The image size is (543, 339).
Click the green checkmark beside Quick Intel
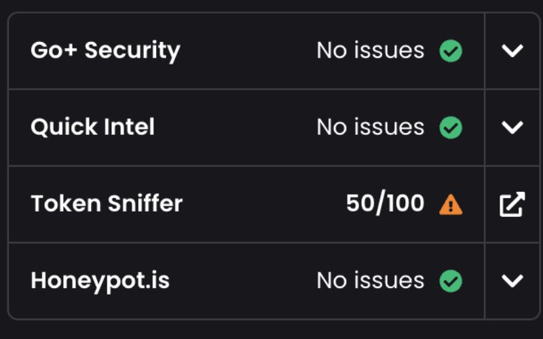point(451,127)
